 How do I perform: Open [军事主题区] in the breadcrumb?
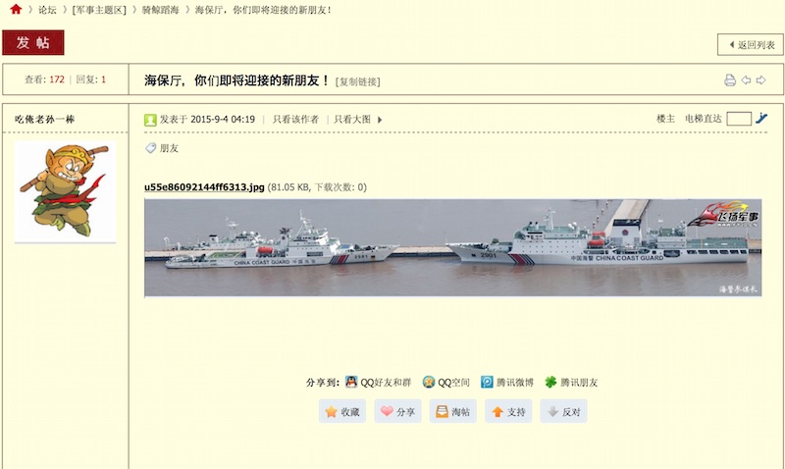(99, 10)
